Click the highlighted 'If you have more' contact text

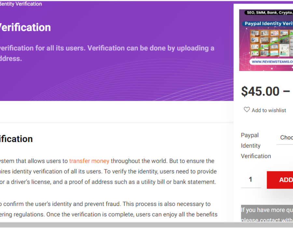pyautogui.click(x=267, y=210)
